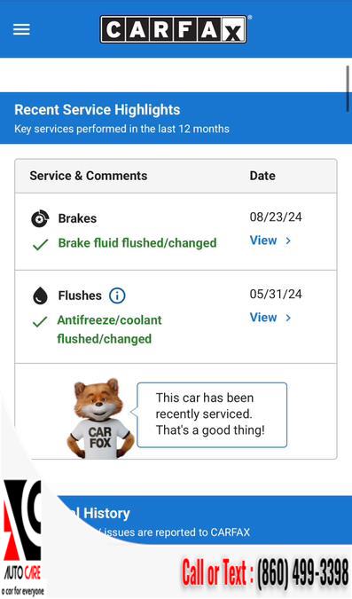The height and width of the screenshot is (599, 352).
Task: Click Recent Service Highlights header
Action: tap(97, 110)
